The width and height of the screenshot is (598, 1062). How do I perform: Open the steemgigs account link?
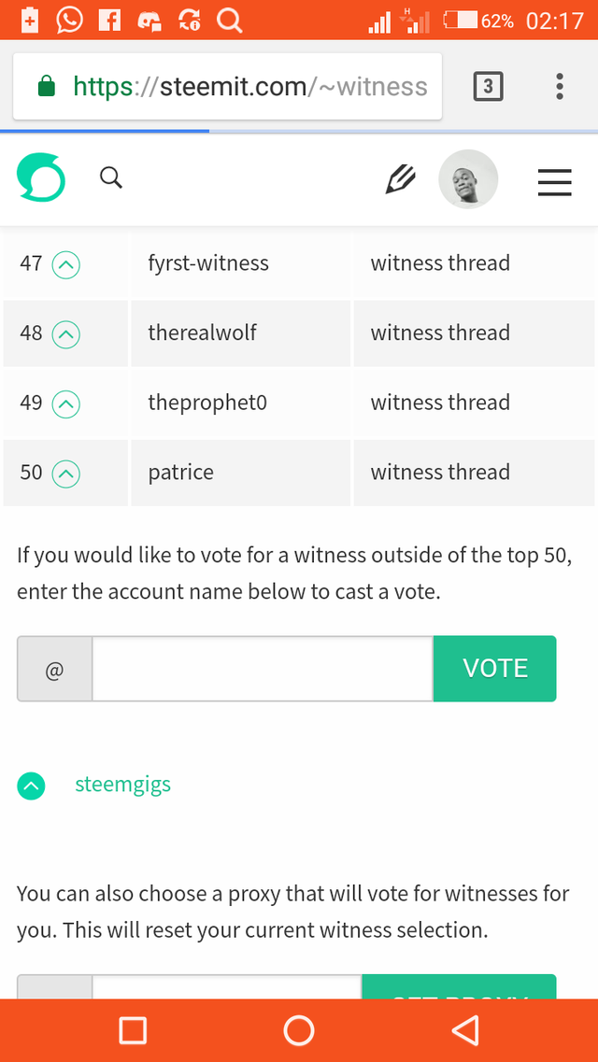tap(123, 785)
